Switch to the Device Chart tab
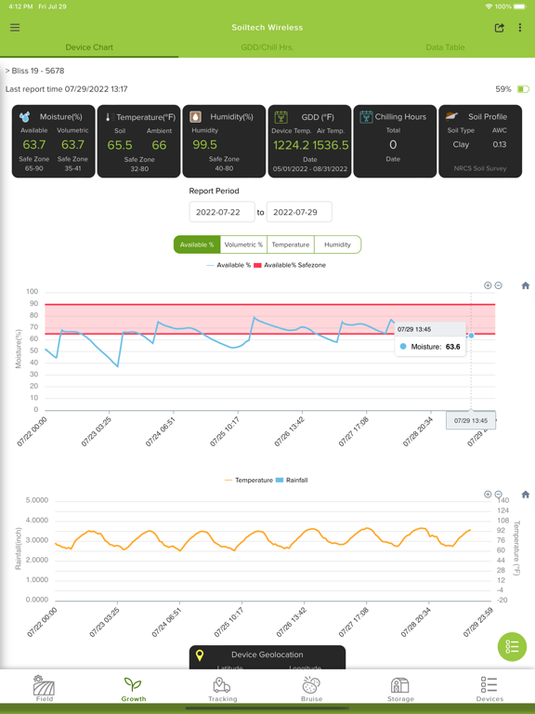The image size is (535, 714). coord(89,47)
